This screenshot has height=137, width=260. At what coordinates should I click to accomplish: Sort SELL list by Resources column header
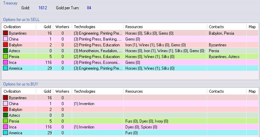[x=165, y=27]
